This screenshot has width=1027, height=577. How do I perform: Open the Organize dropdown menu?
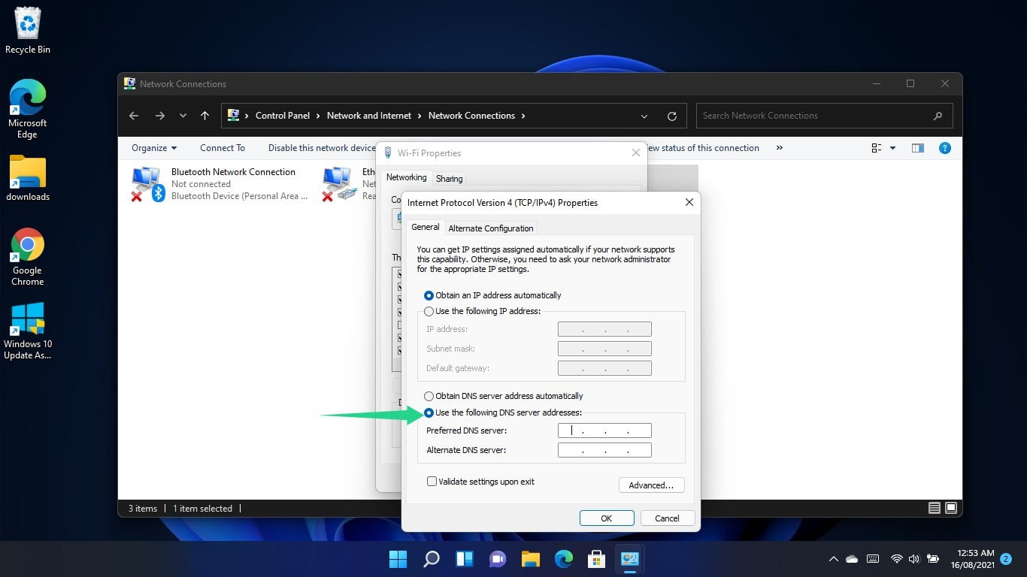(153, 148)
